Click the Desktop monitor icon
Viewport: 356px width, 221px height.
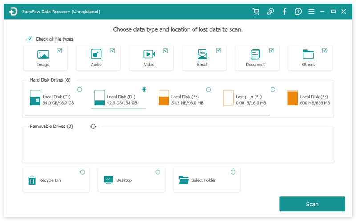click(x=108, y=180)
